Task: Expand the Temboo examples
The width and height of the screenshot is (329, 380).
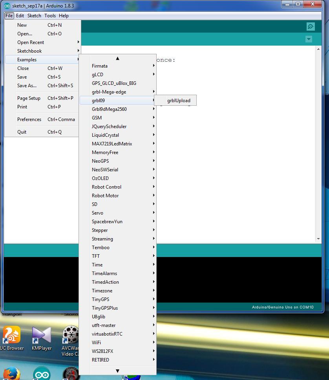Action: pyautogui.click(x=118, y=248)
